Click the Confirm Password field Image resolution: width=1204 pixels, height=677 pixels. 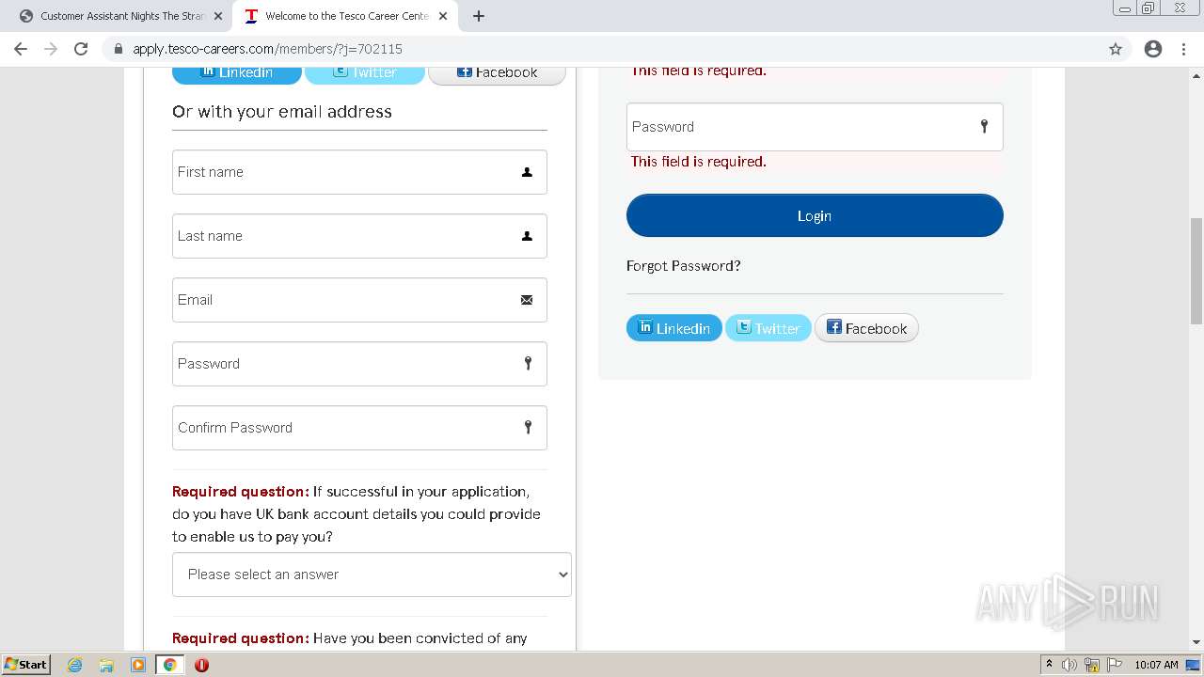[x=359, y=428]
